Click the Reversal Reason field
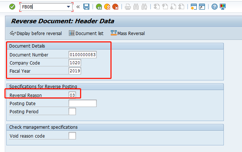 [72, 95]
